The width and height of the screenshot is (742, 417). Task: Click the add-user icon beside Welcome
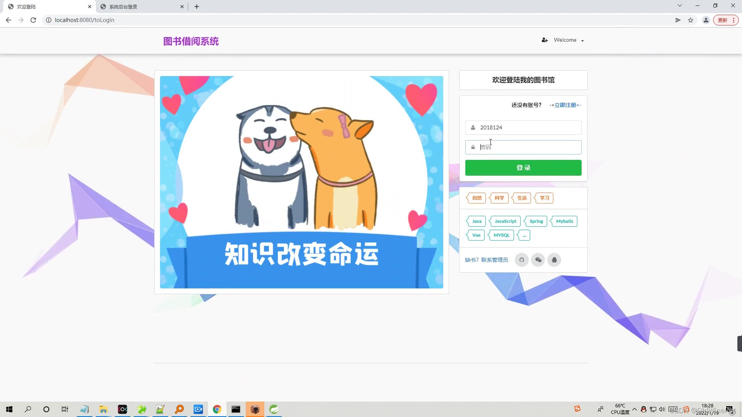545,40
